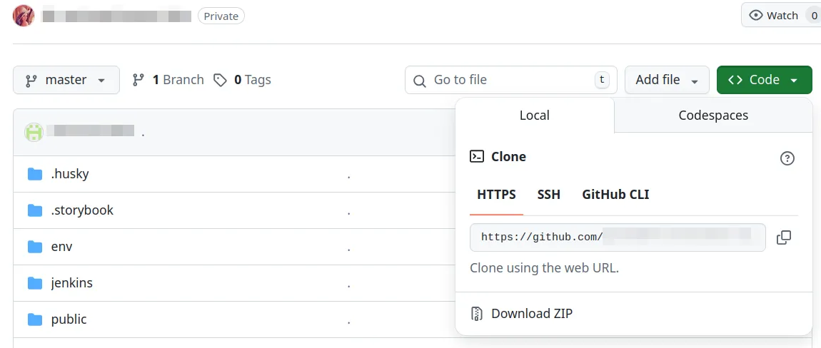
Task: Switch to the Codespaces tab
Action: pyautogui.click(x=712, y=116)
